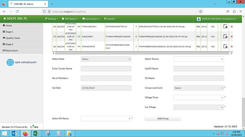245x137 pixels.
Task: Open the Select State dropdown
Action: pyautogui.click(x=106, y=59)
